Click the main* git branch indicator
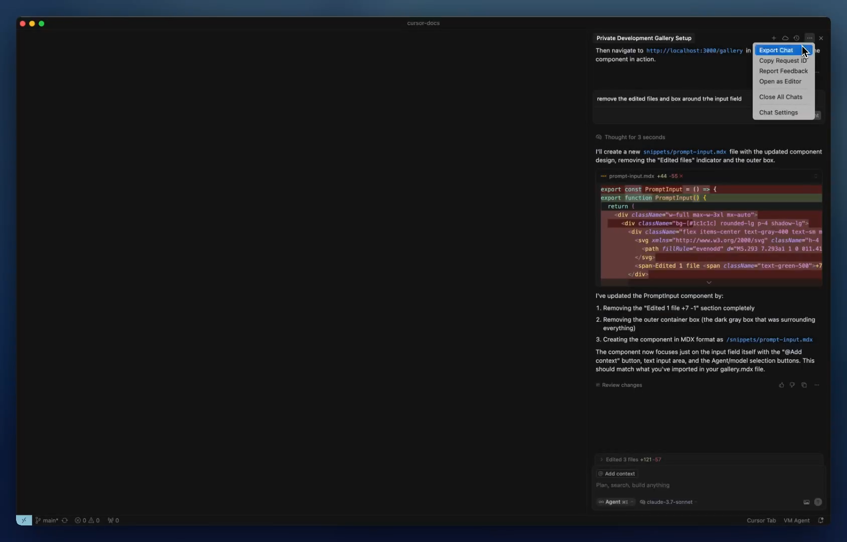This screenshot has height=542, width=847. click(47, 520)
